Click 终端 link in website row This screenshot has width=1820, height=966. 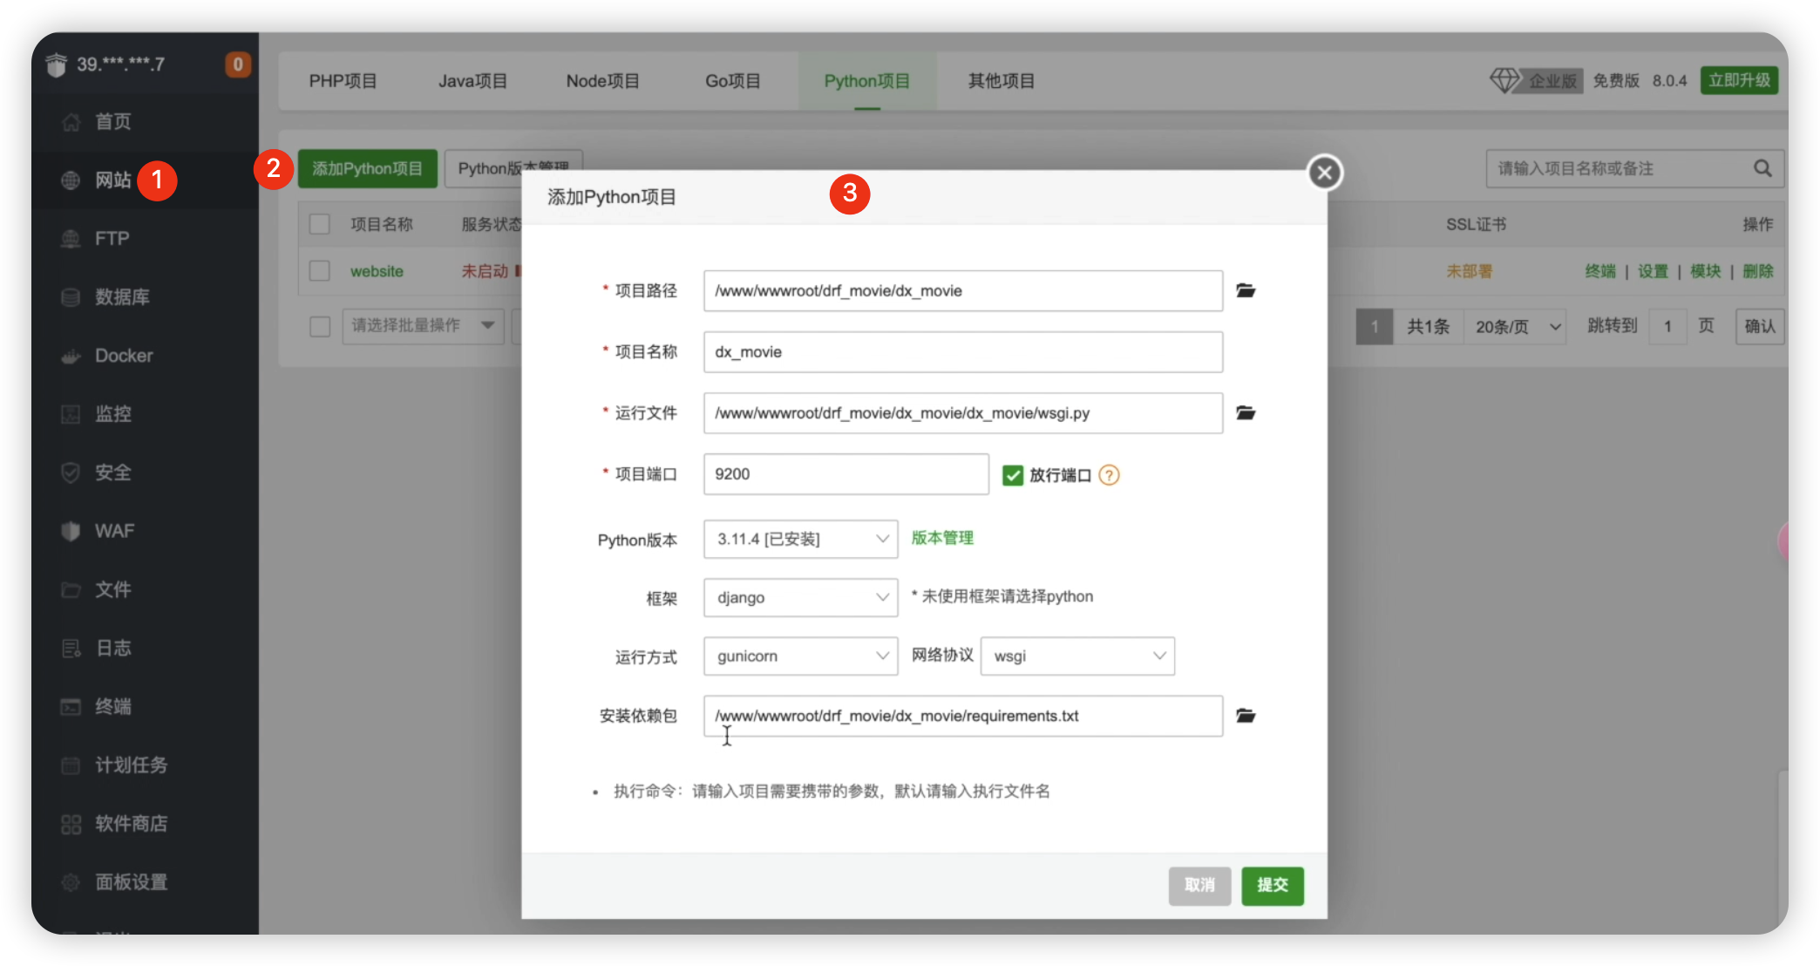tap(1599, 271)
